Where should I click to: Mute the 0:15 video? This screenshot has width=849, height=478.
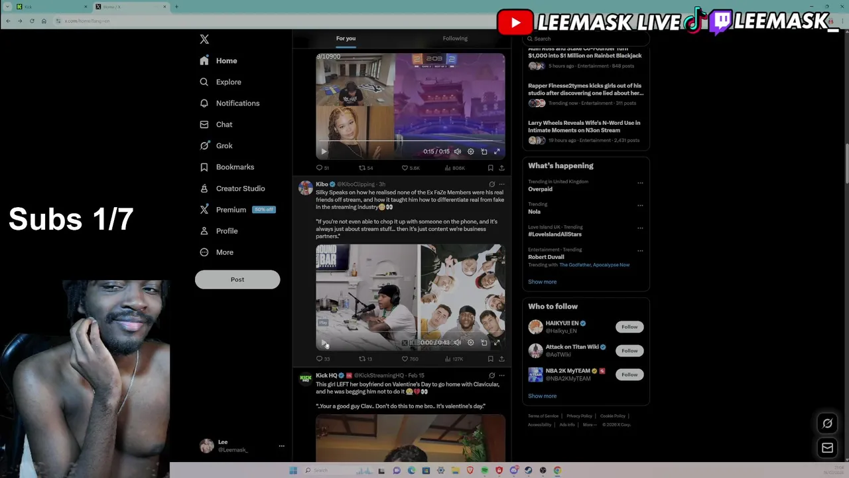(x=457, y=151)
